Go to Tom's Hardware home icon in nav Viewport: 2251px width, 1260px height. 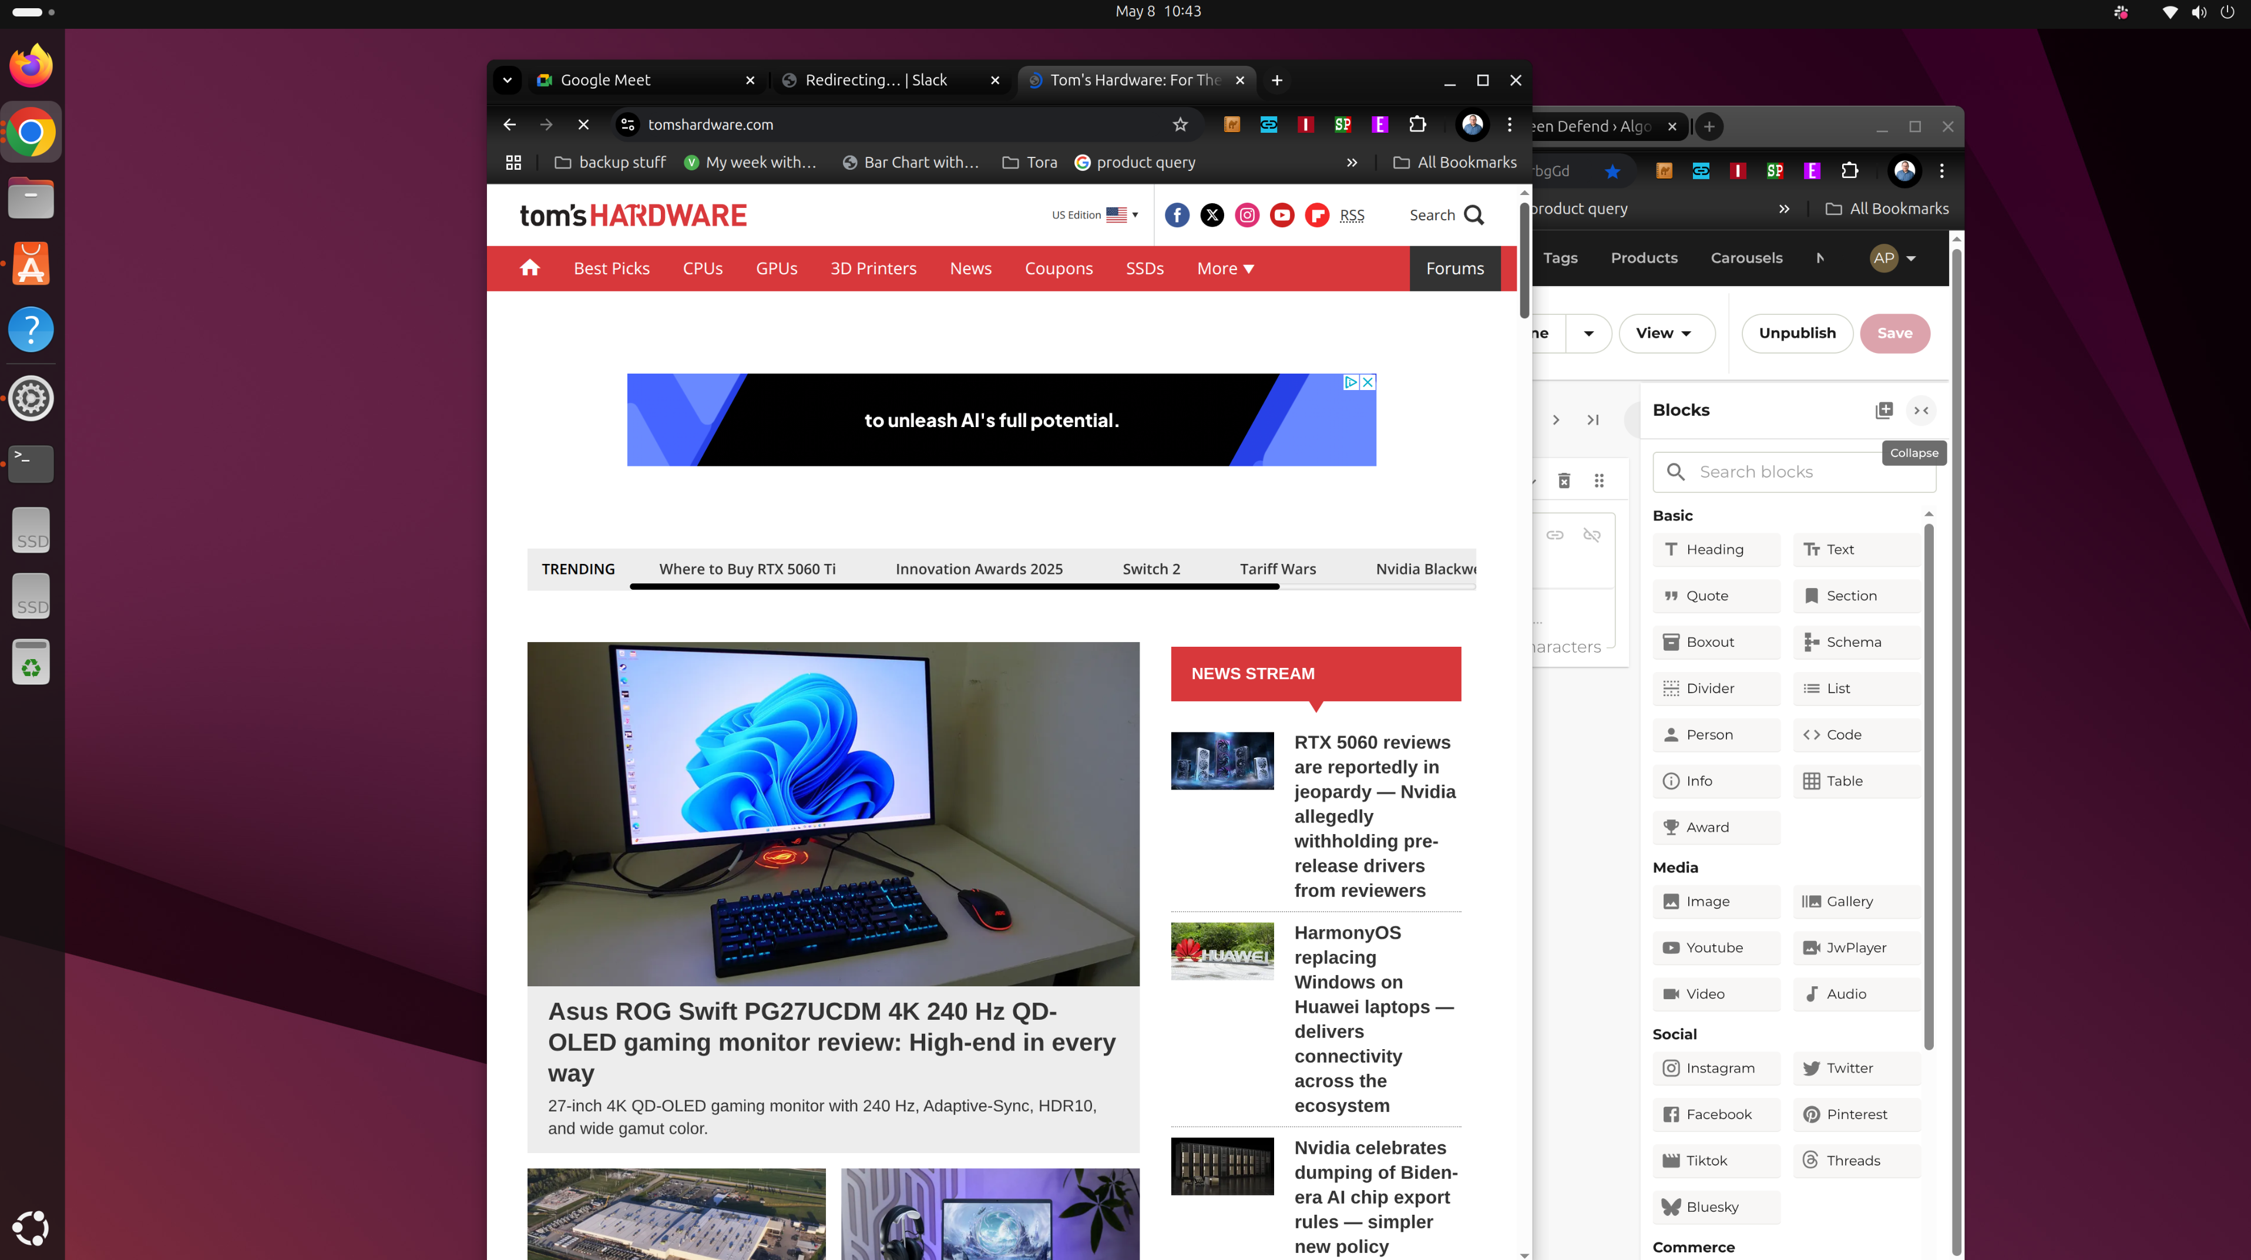tap(529, 268)
